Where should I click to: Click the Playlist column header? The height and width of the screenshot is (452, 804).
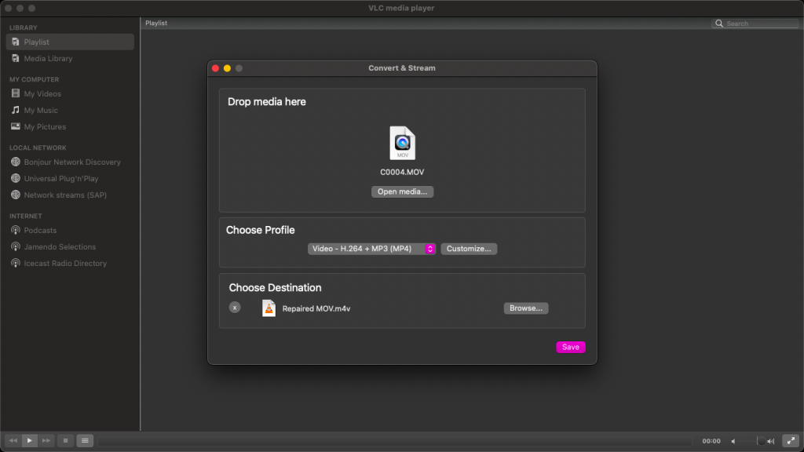click(x=156, y=23)
